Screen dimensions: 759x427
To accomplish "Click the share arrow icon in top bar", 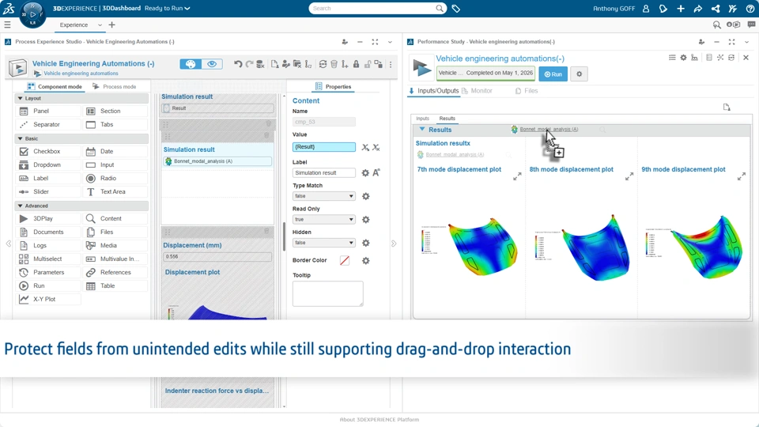I will click(x=697, y=8).
